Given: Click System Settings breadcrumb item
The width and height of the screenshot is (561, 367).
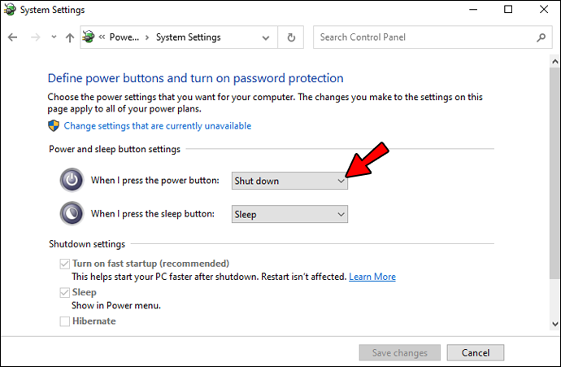Looking at the screenshot, I should pyautogui.click(x=188, y=37).
